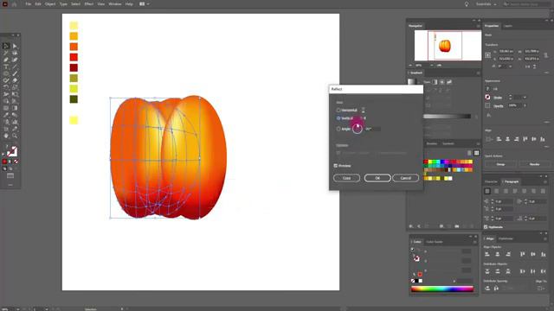The image size is (554, 311).
Task: Switch Swatches panel to thumbnail view
Action: click(476, 153)
